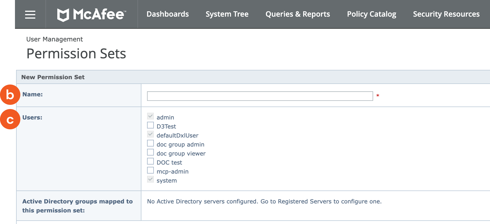Click the permission set Name field
490x224 pixels.
(x=260, y=96)
